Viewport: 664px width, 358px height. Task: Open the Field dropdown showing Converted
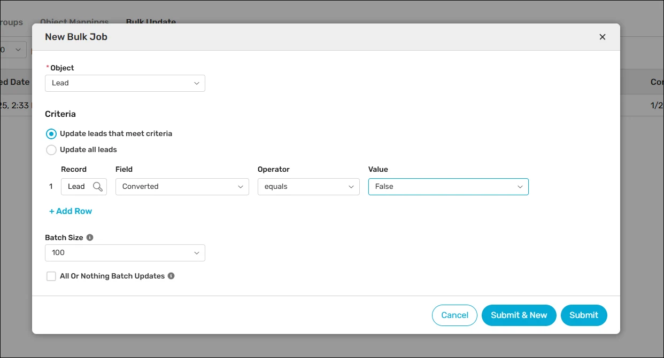(x=182, y=187)
